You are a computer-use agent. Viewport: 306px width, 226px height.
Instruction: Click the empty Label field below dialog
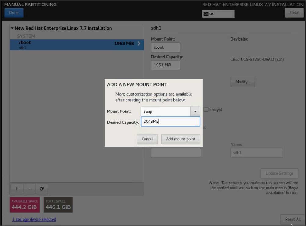[176, 153]
